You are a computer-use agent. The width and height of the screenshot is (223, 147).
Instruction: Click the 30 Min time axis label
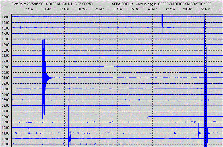117,9
